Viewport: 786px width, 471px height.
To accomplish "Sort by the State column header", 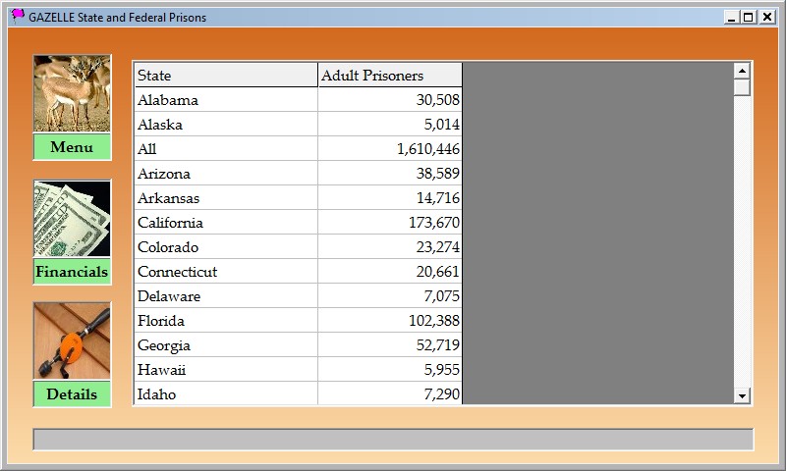I will point(226,76).
